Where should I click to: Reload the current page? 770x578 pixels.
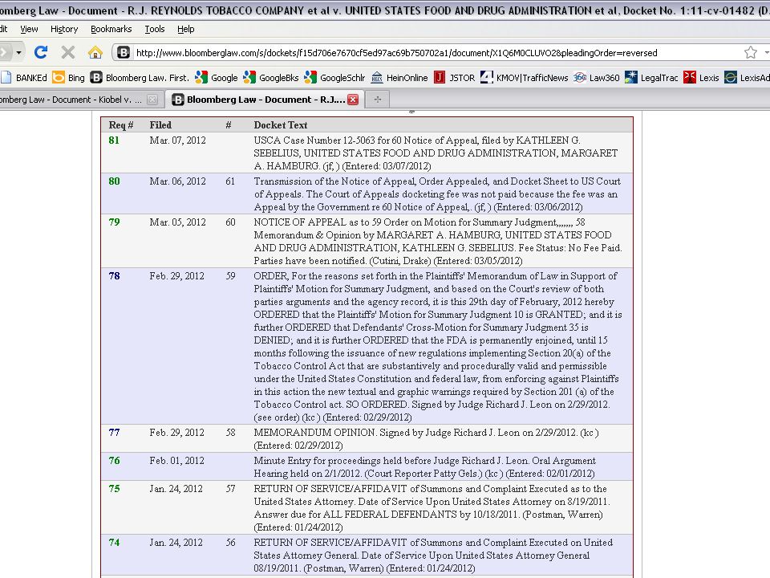point(41,52)
